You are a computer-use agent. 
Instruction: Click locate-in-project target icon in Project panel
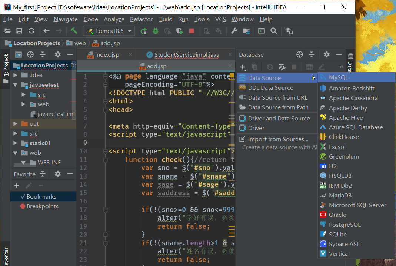pos(30,54)
